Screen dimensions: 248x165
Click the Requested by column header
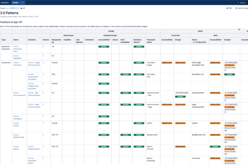[x=56, y=41]
